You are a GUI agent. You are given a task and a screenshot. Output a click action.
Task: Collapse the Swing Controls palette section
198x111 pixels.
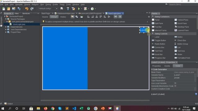pyautogui.click(x=153, y=34)
